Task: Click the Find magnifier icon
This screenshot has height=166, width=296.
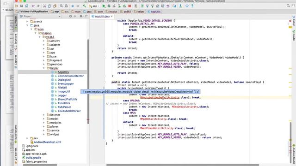Action: 62,6
